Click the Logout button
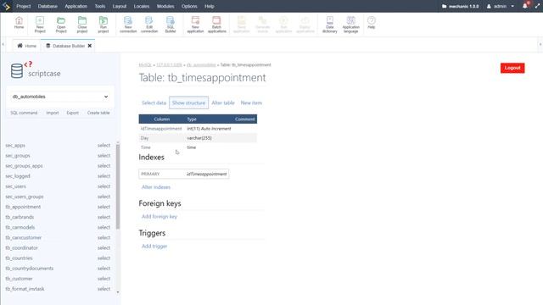The height and width of the screenshot is (305, 543). pos(512,68)
